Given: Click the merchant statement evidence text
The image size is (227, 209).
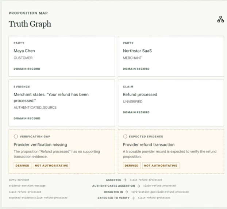Looking at the screenshot, I should [x=51, y=97].
